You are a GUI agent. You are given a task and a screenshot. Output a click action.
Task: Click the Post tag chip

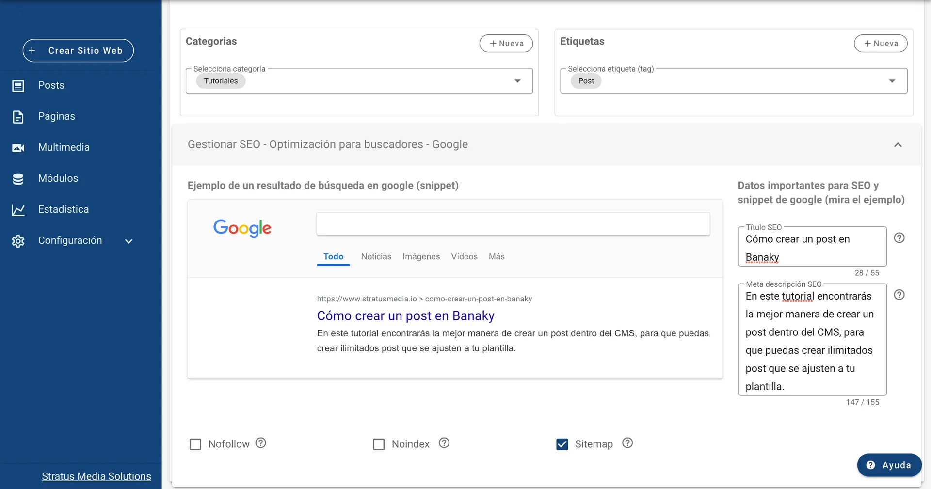pyautogui.click(x=586, y=81)
